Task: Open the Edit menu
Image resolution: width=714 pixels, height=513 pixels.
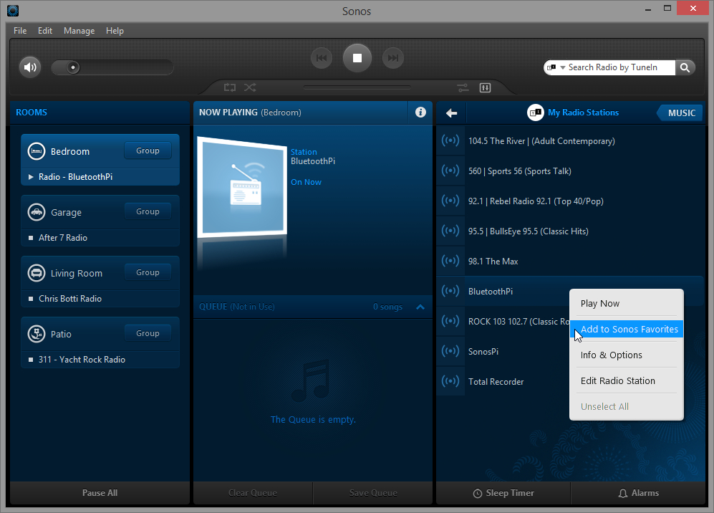Action: (44, 31)
